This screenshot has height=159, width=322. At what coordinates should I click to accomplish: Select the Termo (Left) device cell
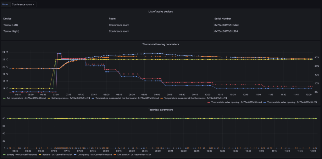point(11,25)
